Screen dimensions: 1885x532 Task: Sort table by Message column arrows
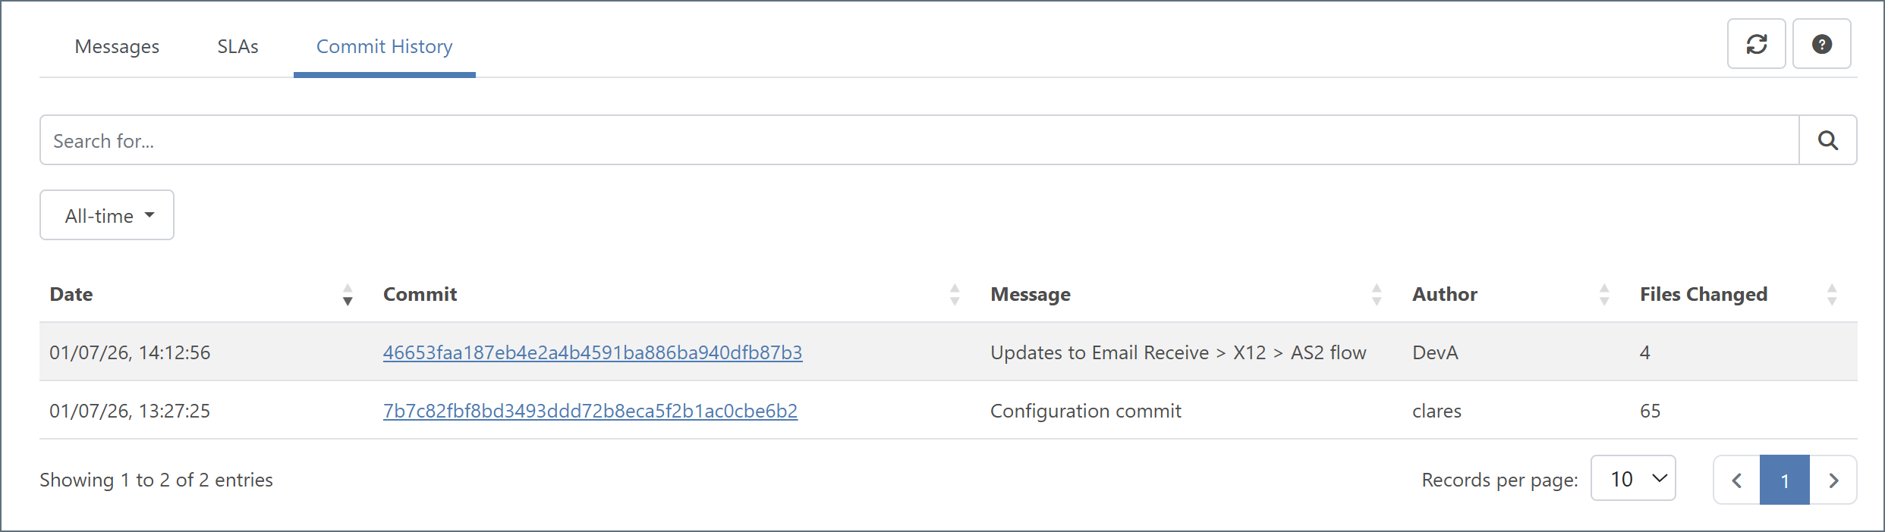pyautogui.click(x=1377, y=295)
